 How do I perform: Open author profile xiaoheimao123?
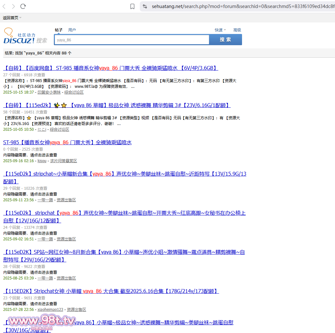coord(50,310)
